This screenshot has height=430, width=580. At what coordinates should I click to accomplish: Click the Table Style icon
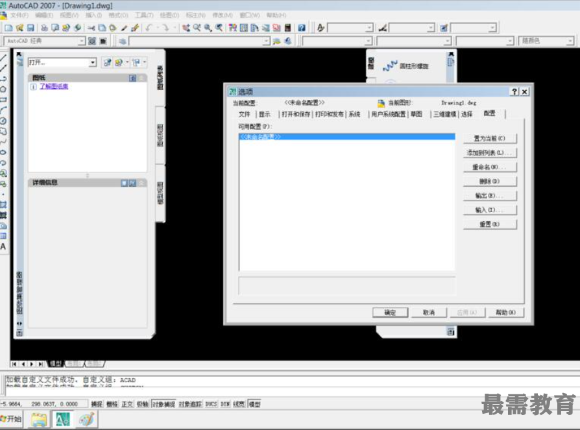click(444, 28)
